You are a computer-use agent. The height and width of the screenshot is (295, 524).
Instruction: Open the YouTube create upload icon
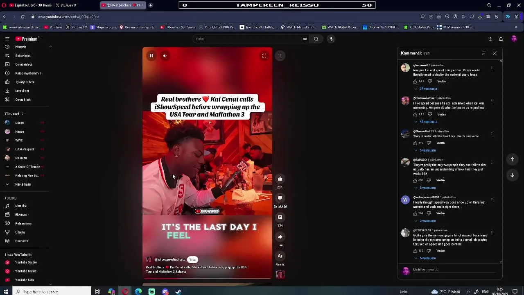coord(490,39)
